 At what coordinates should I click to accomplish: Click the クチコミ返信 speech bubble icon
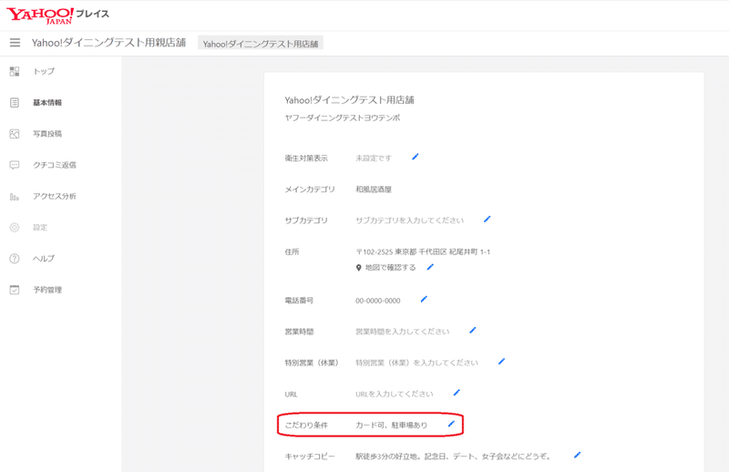(15, 165)
